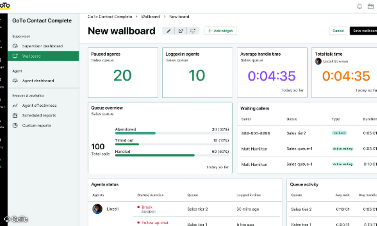
Task: Click the GoTo Contact Complete sidebar title
Action: [42, 21]
